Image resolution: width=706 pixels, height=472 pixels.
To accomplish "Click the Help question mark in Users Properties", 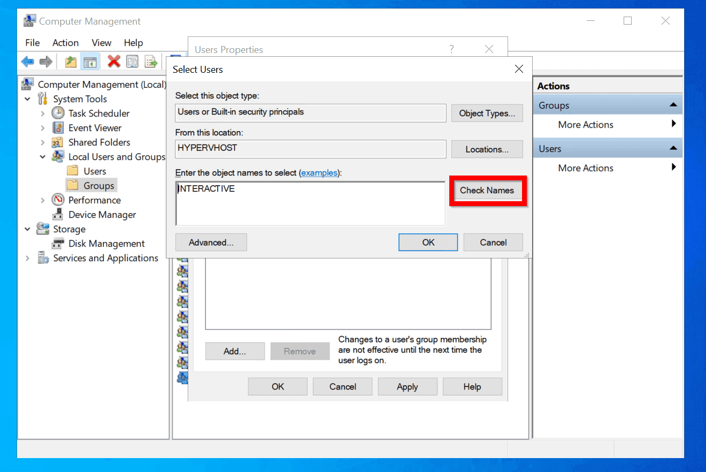I will point(451,49).
